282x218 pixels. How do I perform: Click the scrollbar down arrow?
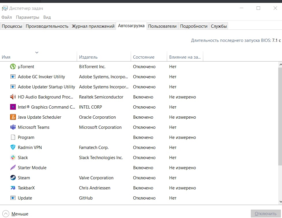point(280,202)
